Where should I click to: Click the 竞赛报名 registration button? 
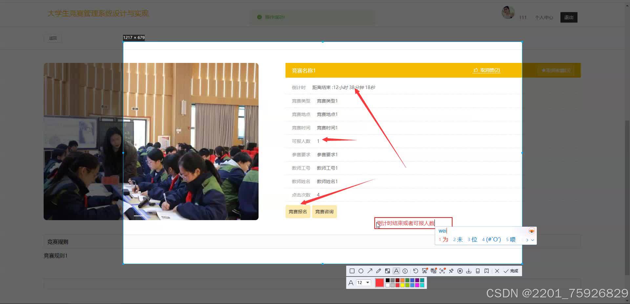[298, 211]
